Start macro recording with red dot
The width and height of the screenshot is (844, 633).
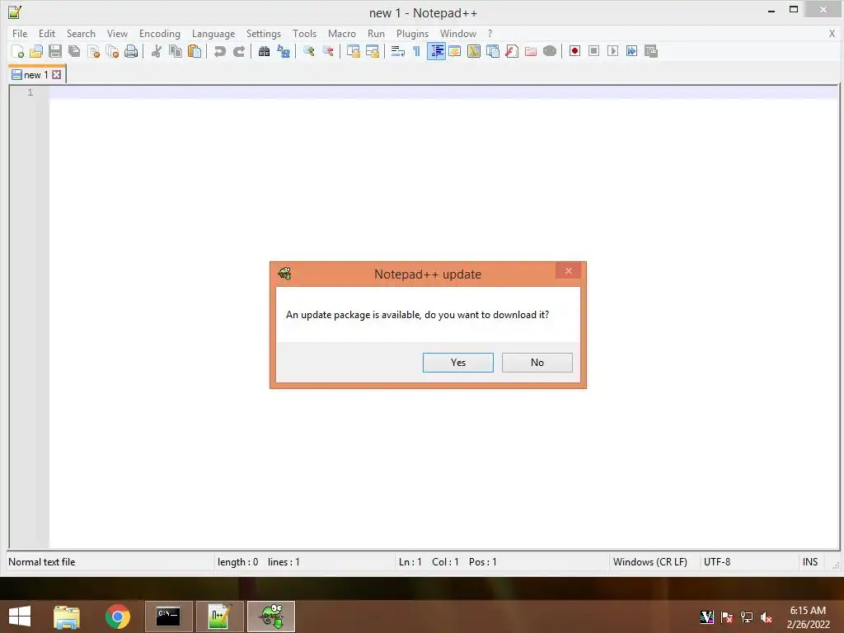click(x=574, y=51)
